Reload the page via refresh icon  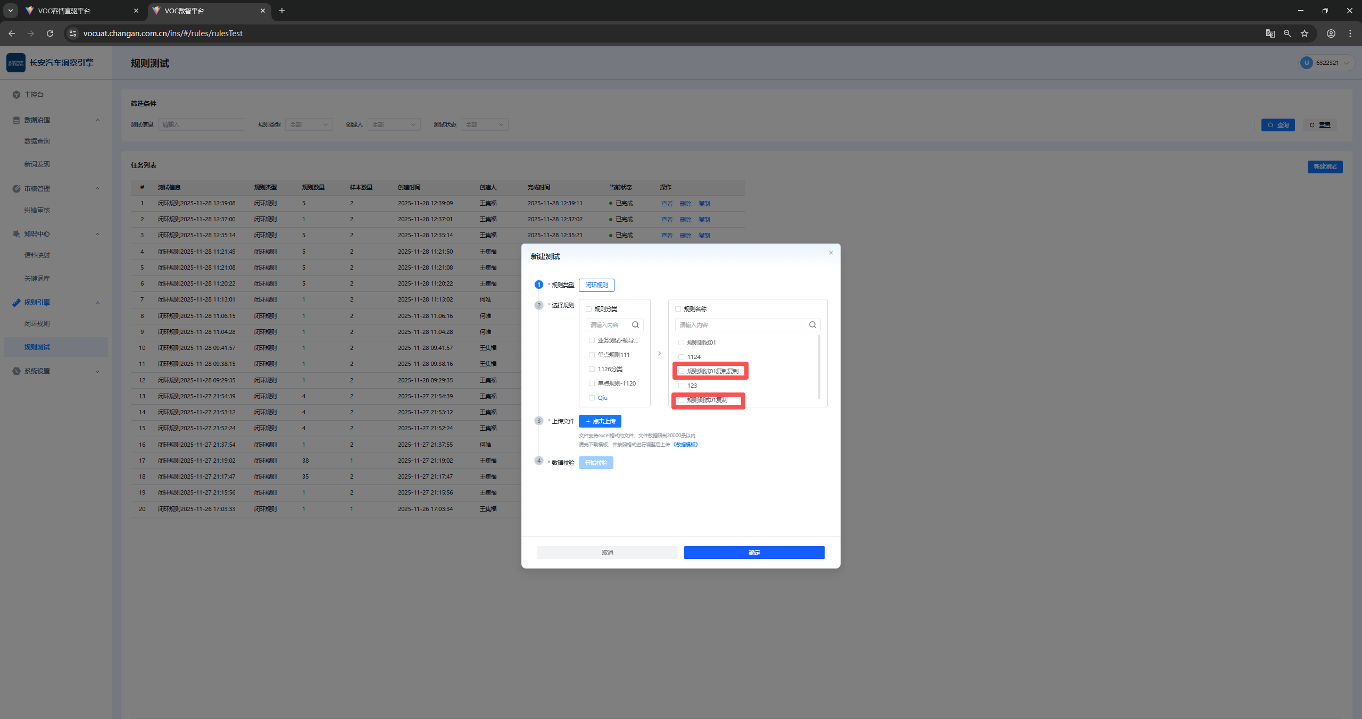[x=50, y=34]
